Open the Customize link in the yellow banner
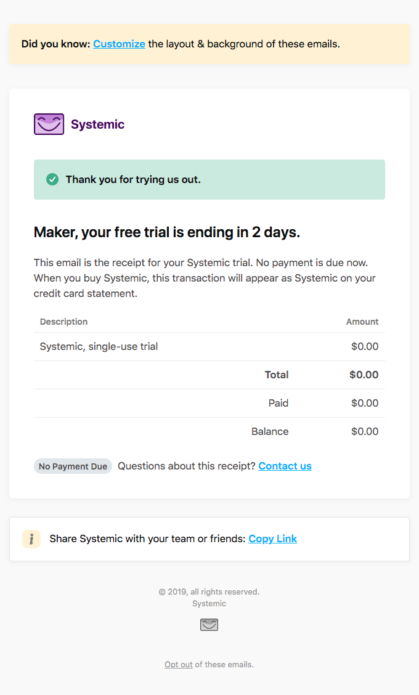The image size is (419, 695). (x=119, y=44)
